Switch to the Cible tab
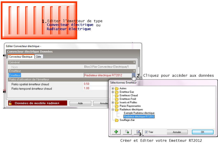Screen dimensions: 218x144 coord(39,57)
